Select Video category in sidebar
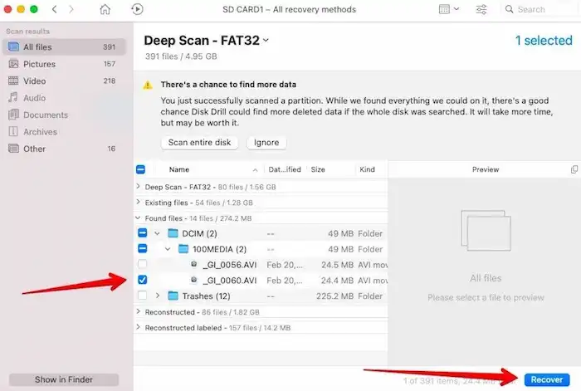Screen dimensions: 581x391 [34, 81]
